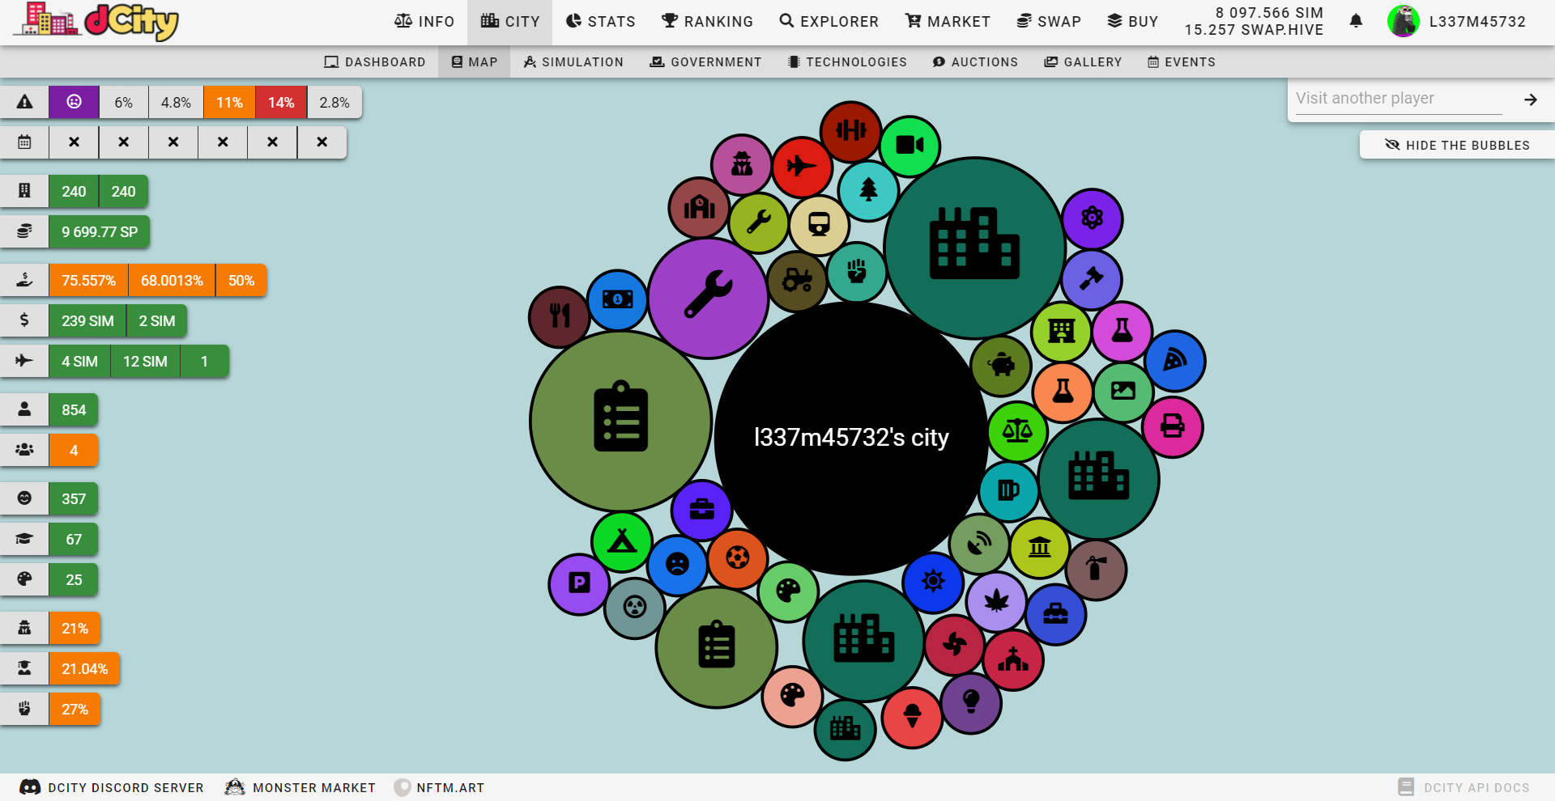
Task: Open the BUY page
Action: coord(1133,22)
